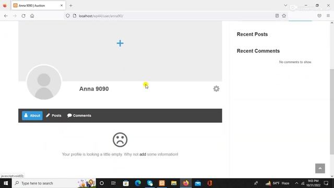Screen dimensions: 334x188
Task: Launch Microsoft Store from the taskbar
Action: [x=126, y=183]
